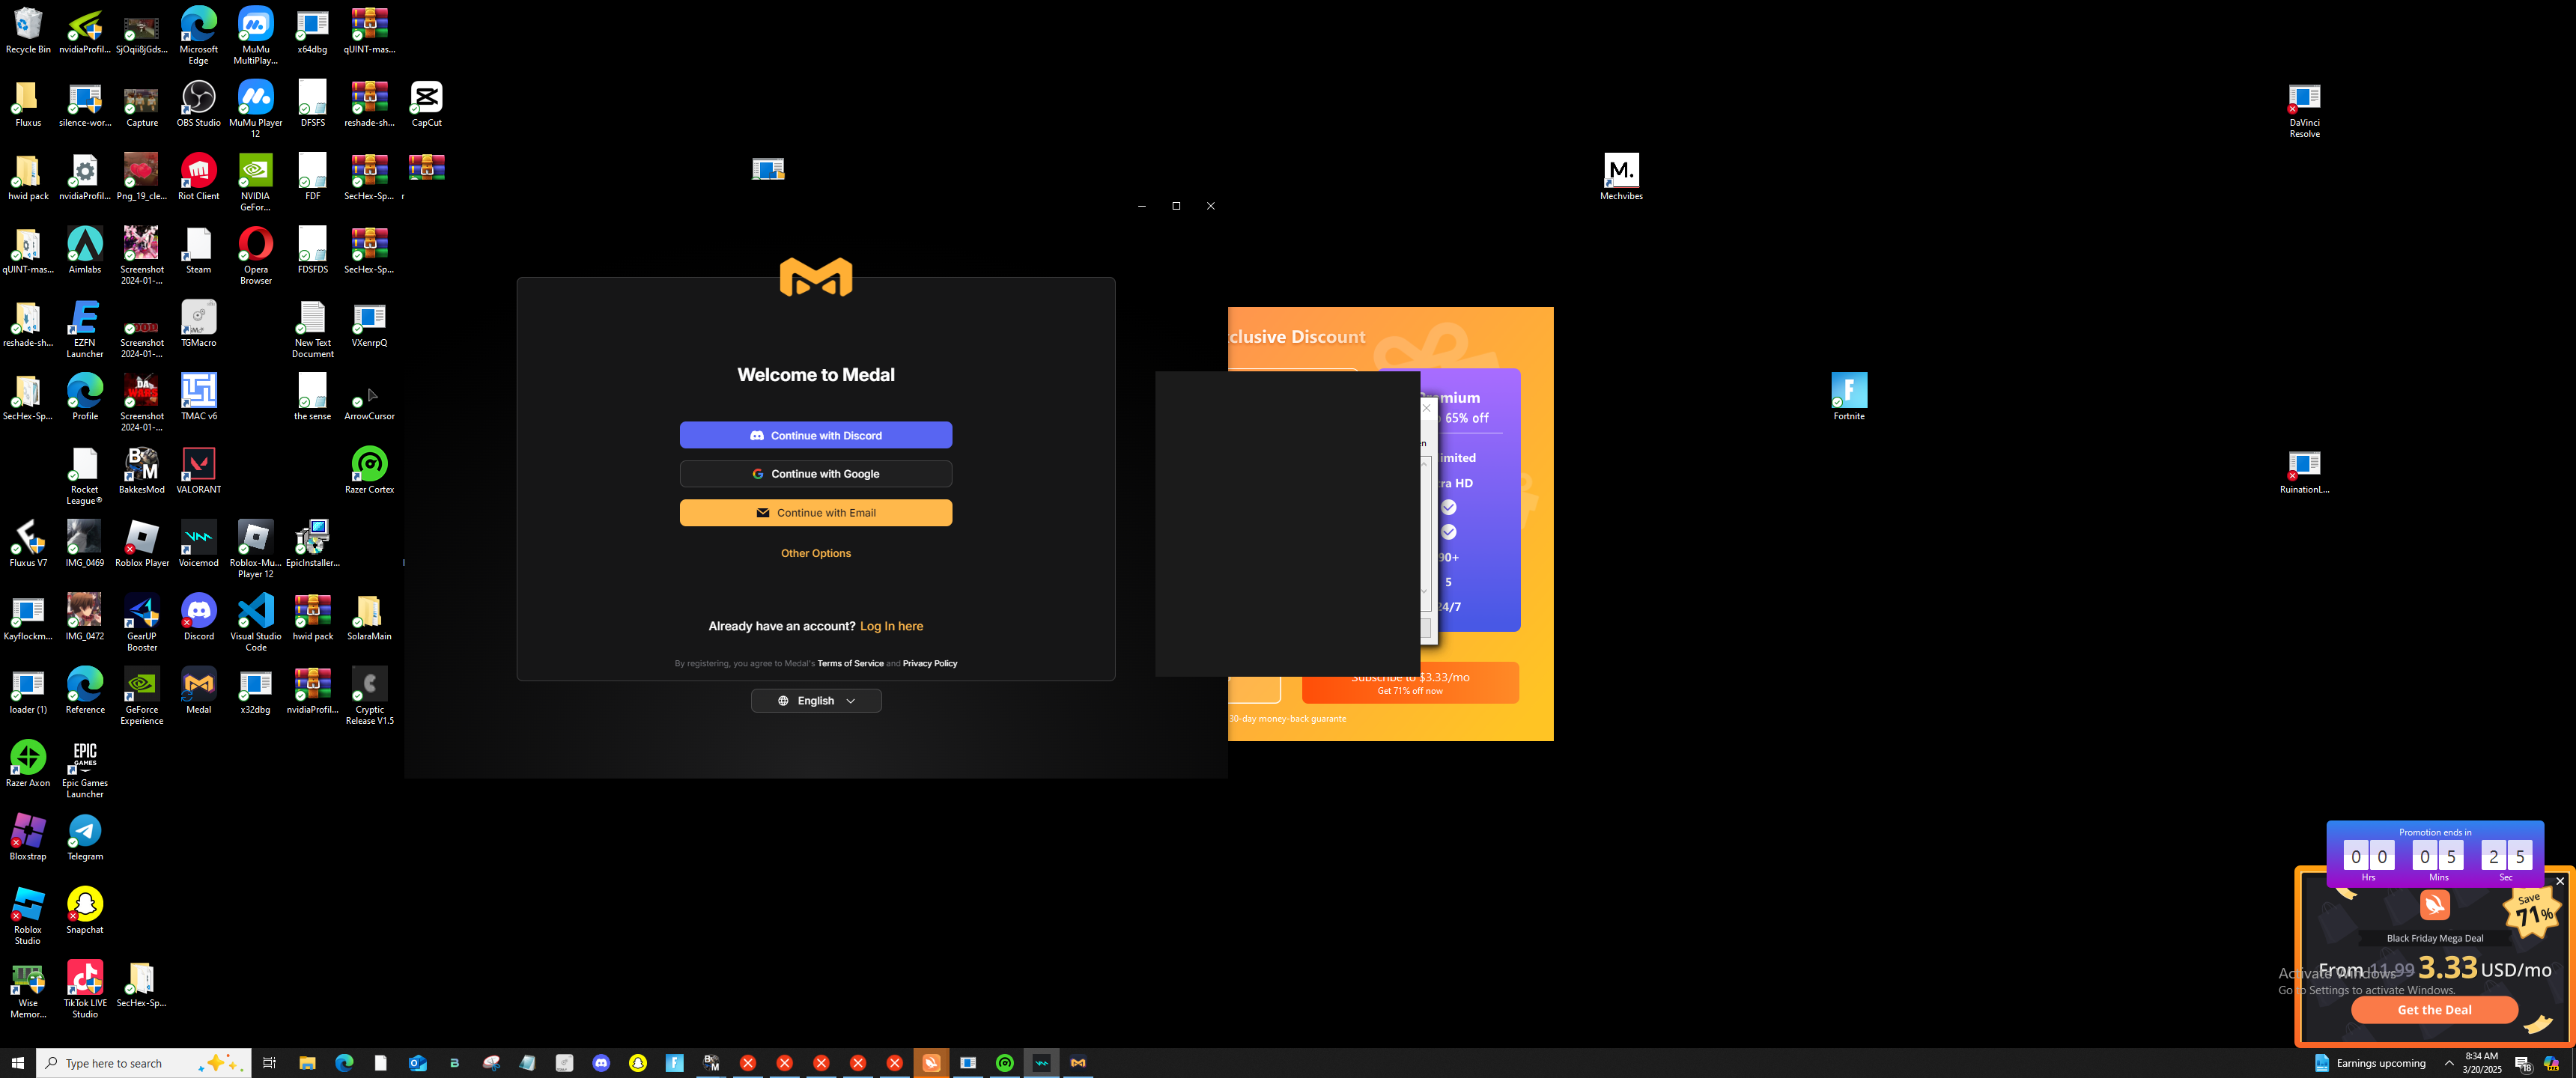Close the Black Friday deal popup
This screenshot has width=2576, height=1078.
click(x=2559, y=881)
